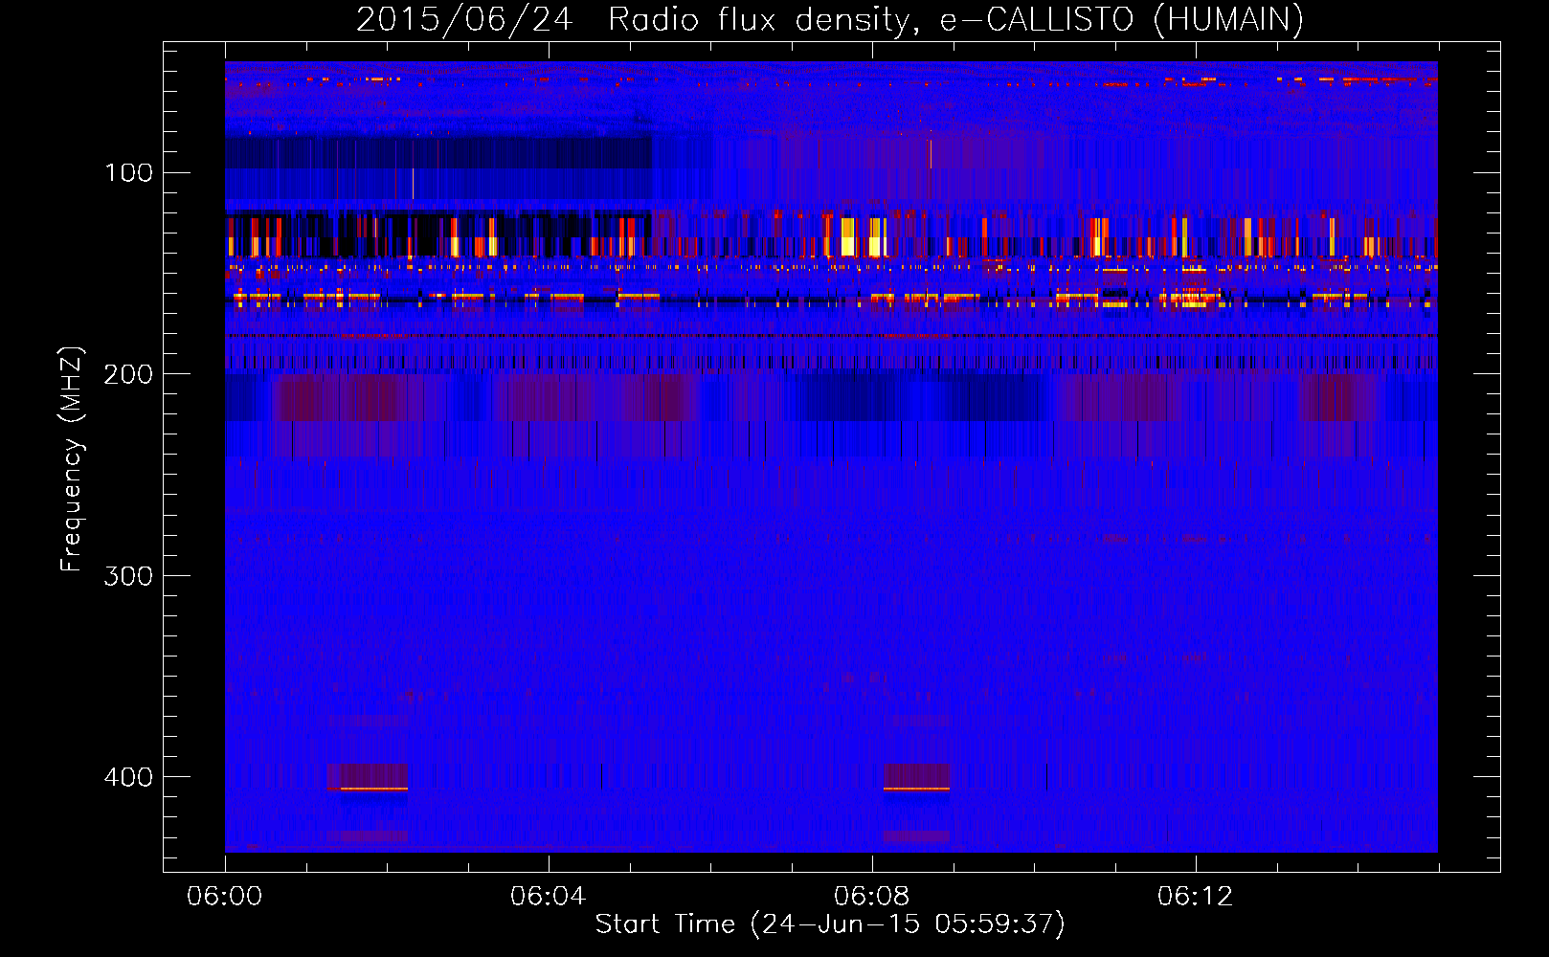Click the plot title '2015/06/24 Radio flux density'
The image size is (1549, 957).
coord(830,19)
